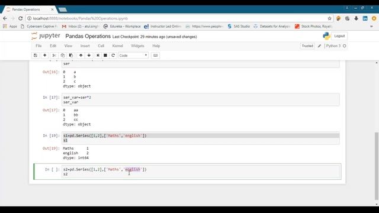Open Inbox Gmail bookmark

(81, 26)
